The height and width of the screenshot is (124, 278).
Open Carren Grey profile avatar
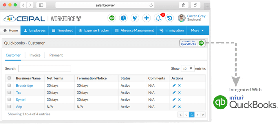[x=182, y=18]
